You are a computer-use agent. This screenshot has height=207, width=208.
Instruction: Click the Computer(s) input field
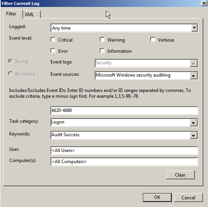tap(124, 162)
